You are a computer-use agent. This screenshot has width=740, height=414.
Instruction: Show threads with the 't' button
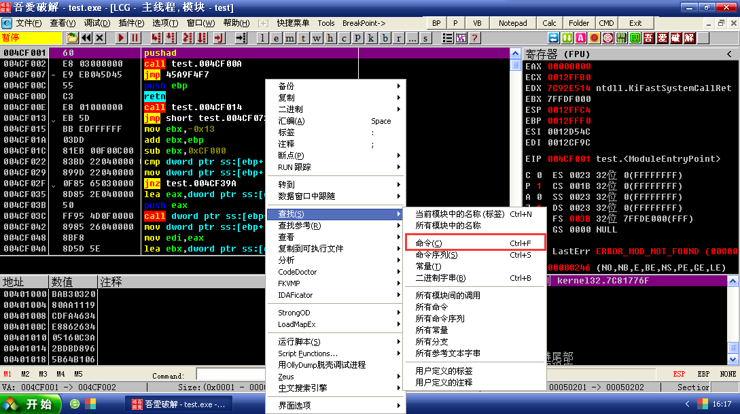(303, 38)
